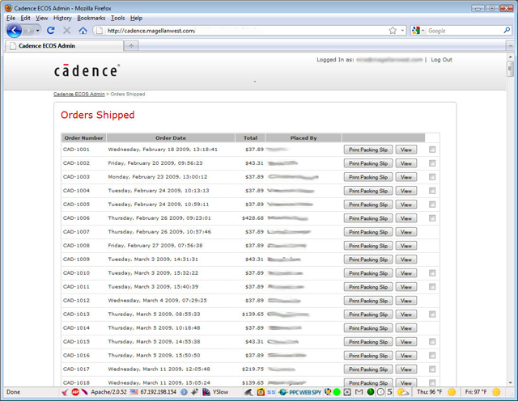
Task: Click the bright green circle status icon
Action: 337,392
